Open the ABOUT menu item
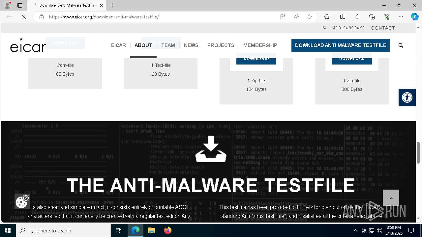 tap(143, 45)
